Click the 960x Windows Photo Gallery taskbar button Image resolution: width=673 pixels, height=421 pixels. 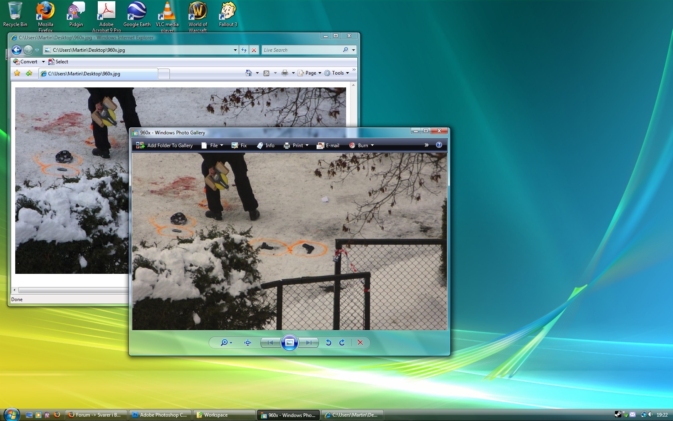[288, 415]
